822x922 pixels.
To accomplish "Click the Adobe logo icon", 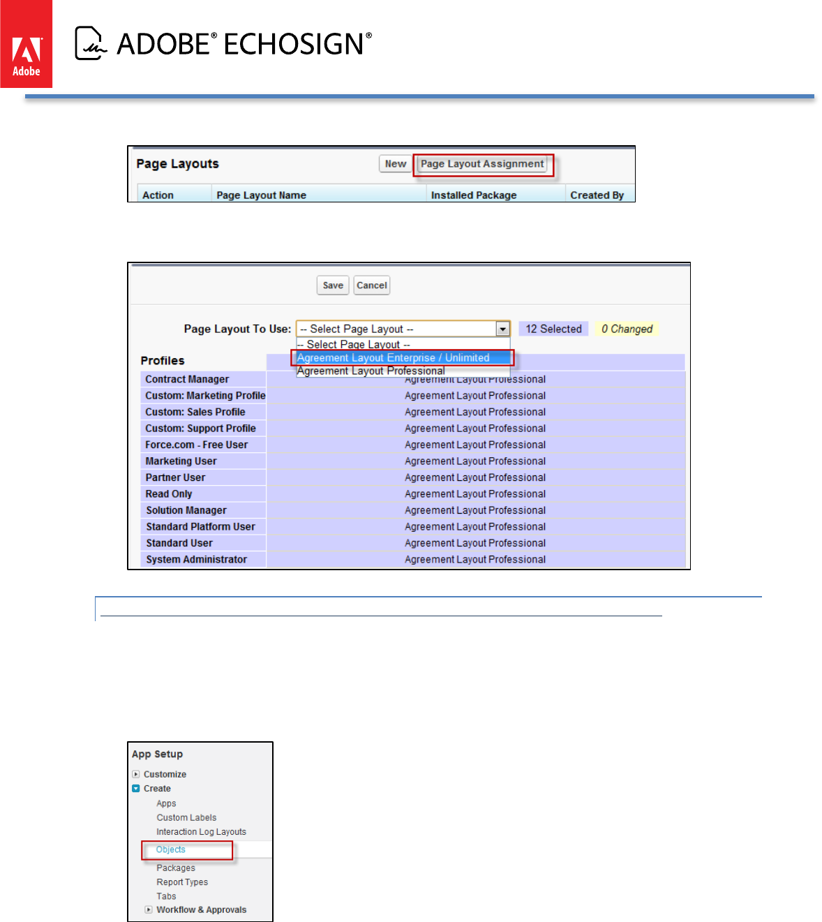I will click(26, 44).
